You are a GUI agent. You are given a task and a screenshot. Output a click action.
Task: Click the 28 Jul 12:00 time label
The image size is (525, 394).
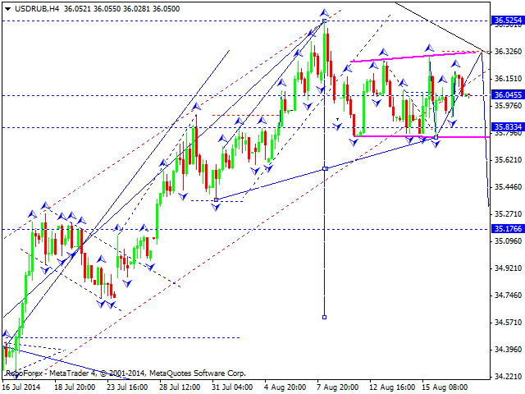177,386
